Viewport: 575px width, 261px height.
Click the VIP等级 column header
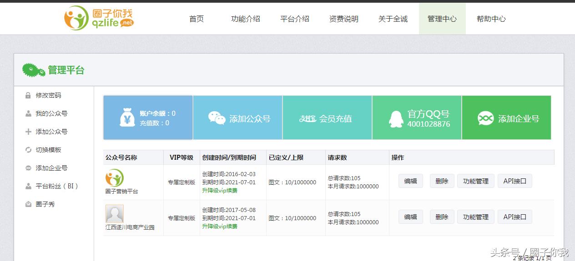(182, 158)
